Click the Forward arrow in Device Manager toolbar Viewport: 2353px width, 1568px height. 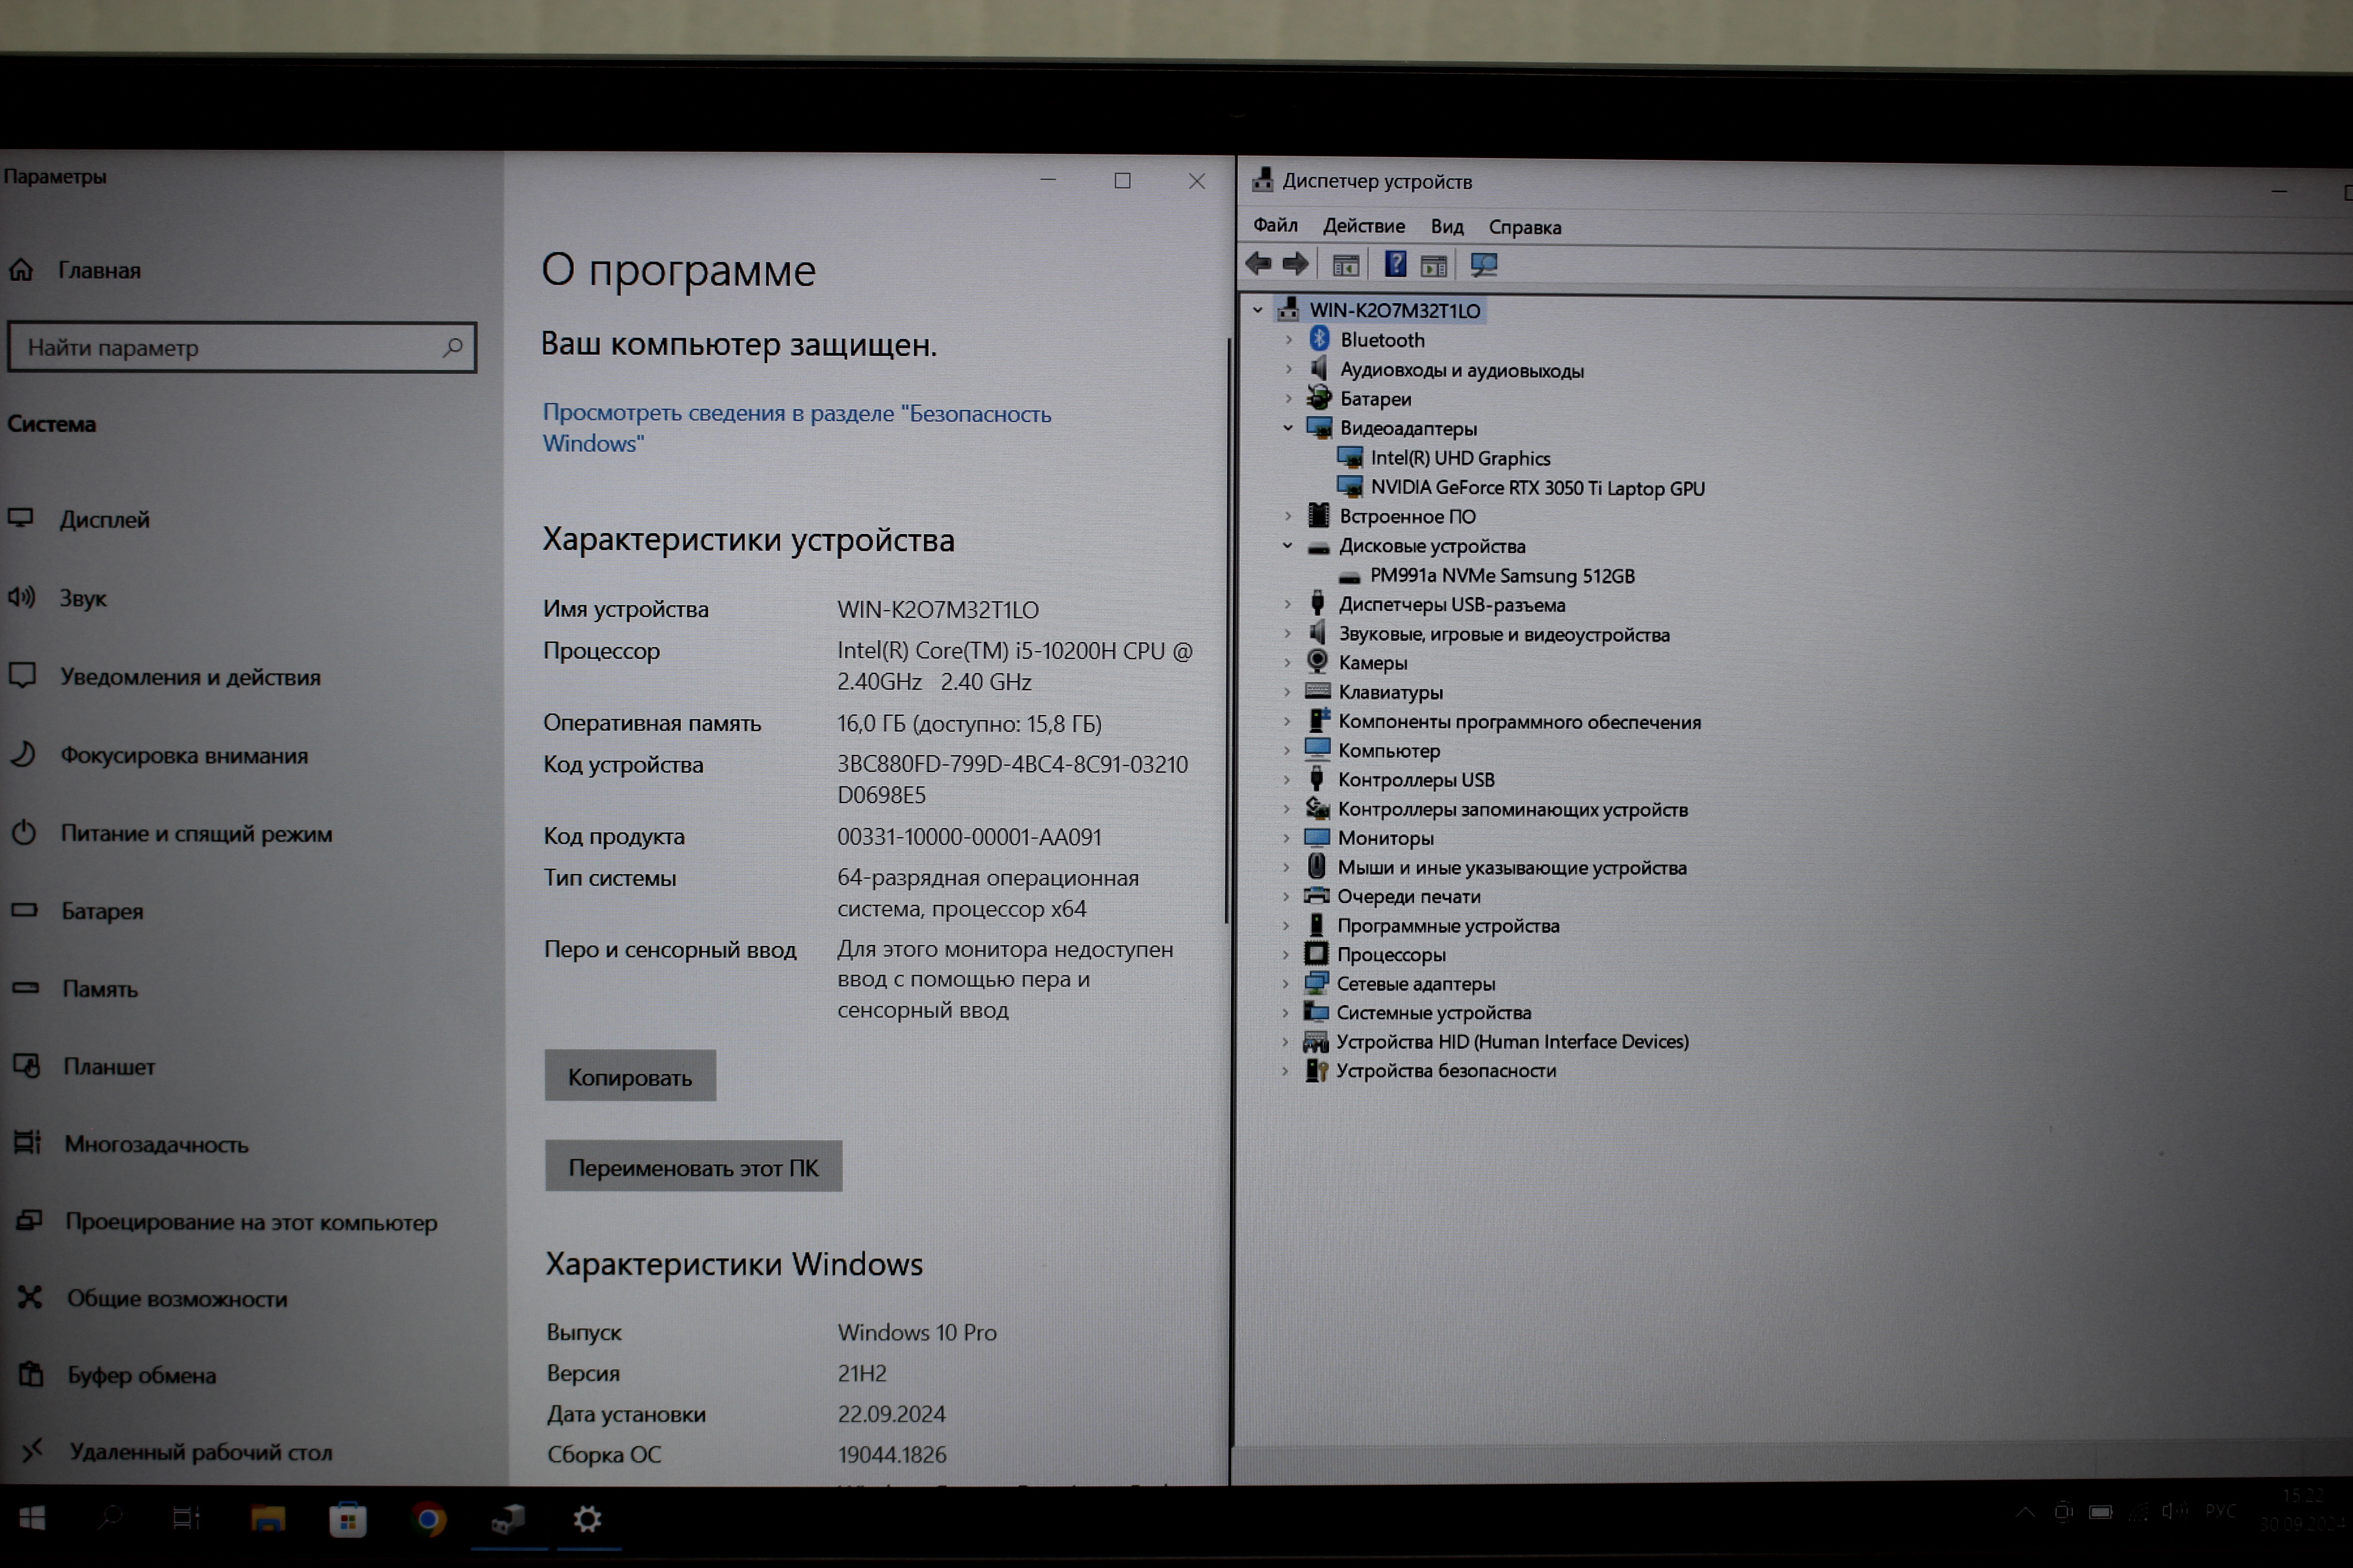click(1295, 264)
